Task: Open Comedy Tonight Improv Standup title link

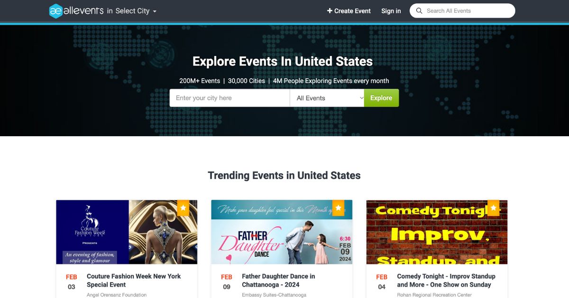Action: point(446,280)
